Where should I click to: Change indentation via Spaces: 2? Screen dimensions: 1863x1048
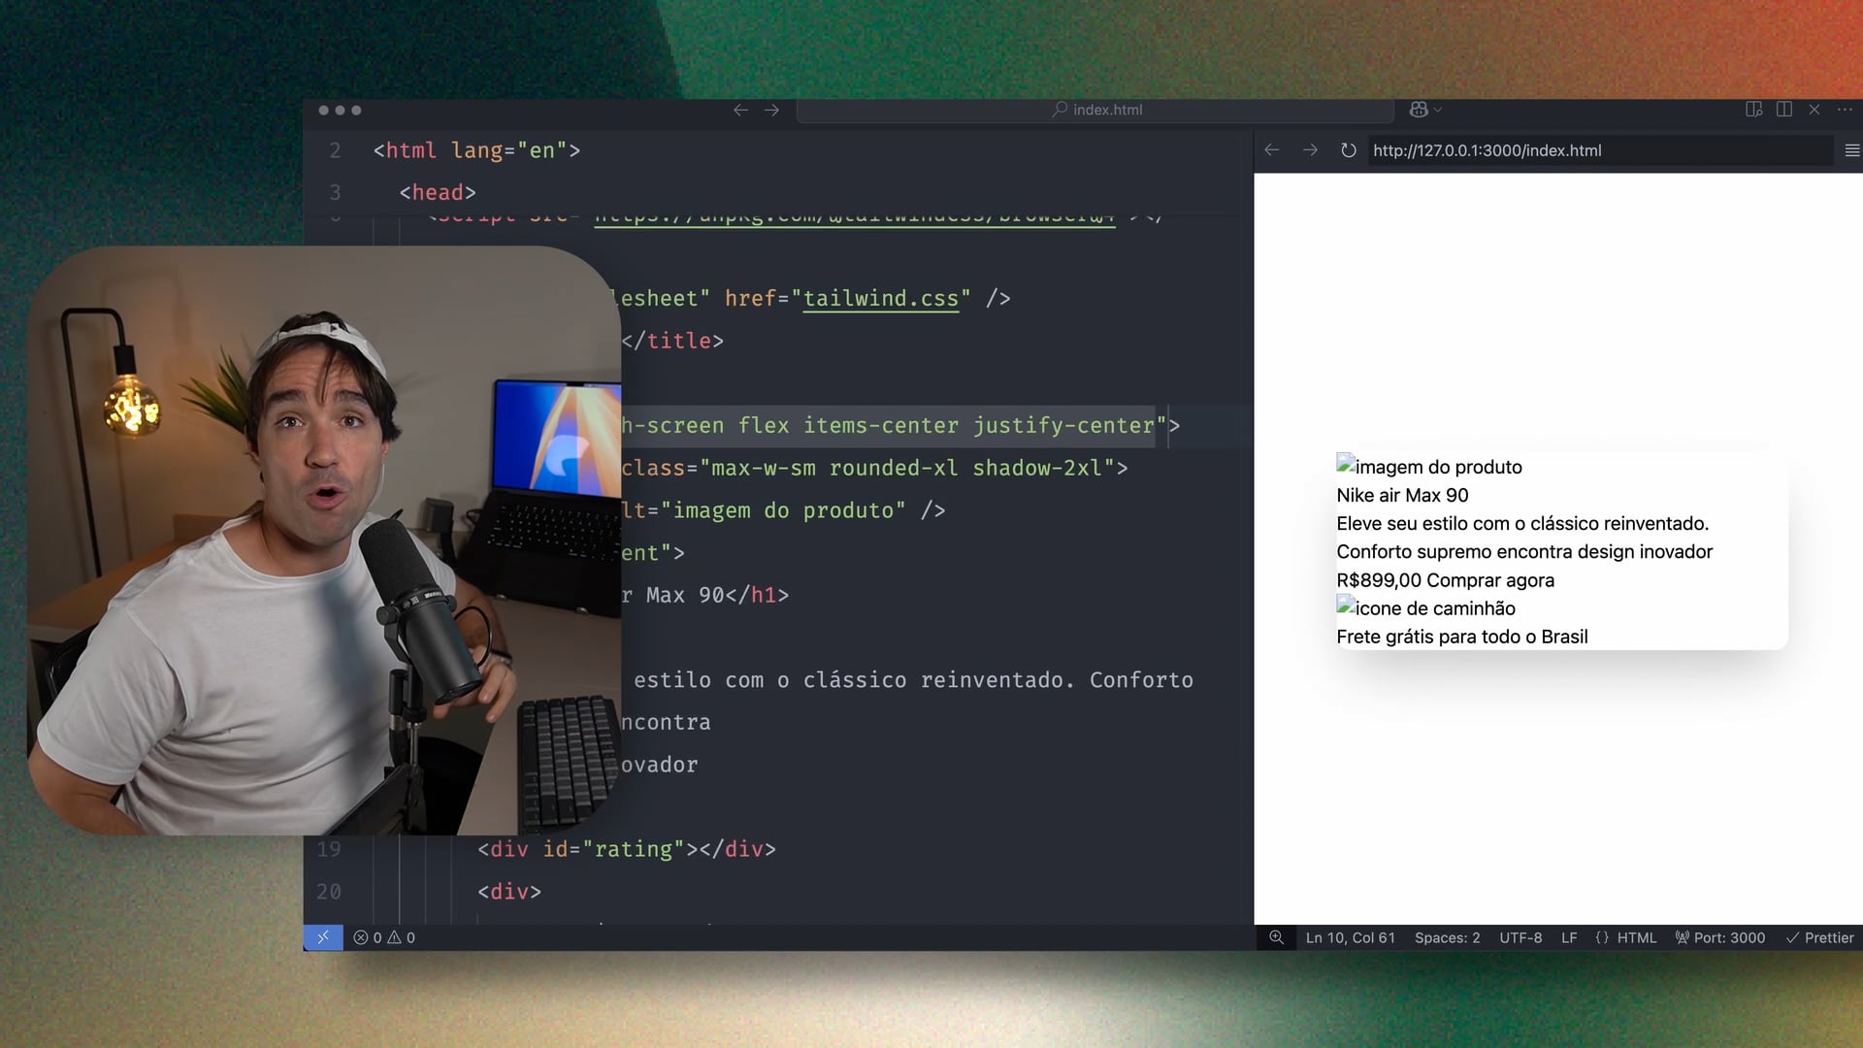pyautogui.click(x=1447, y=937)
